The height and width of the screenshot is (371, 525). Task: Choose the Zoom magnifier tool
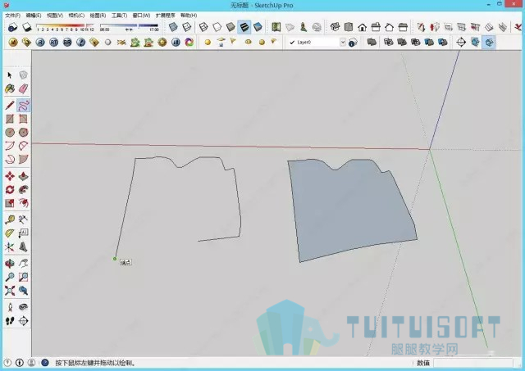(x=10, y=277)
